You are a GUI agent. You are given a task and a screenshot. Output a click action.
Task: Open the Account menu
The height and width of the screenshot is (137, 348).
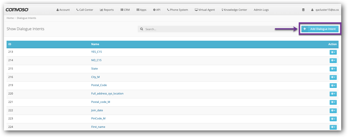coord(63,10)
